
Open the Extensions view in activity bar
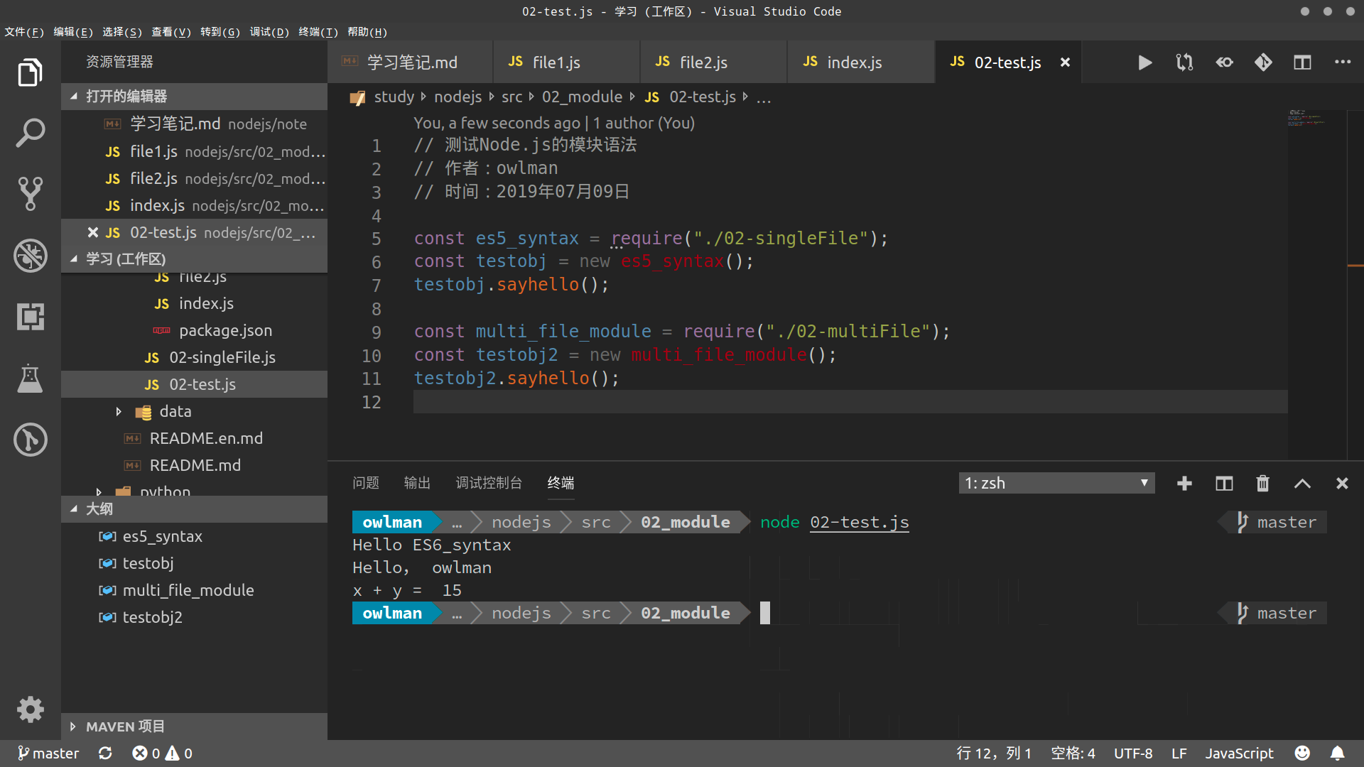tap(30, 316)
